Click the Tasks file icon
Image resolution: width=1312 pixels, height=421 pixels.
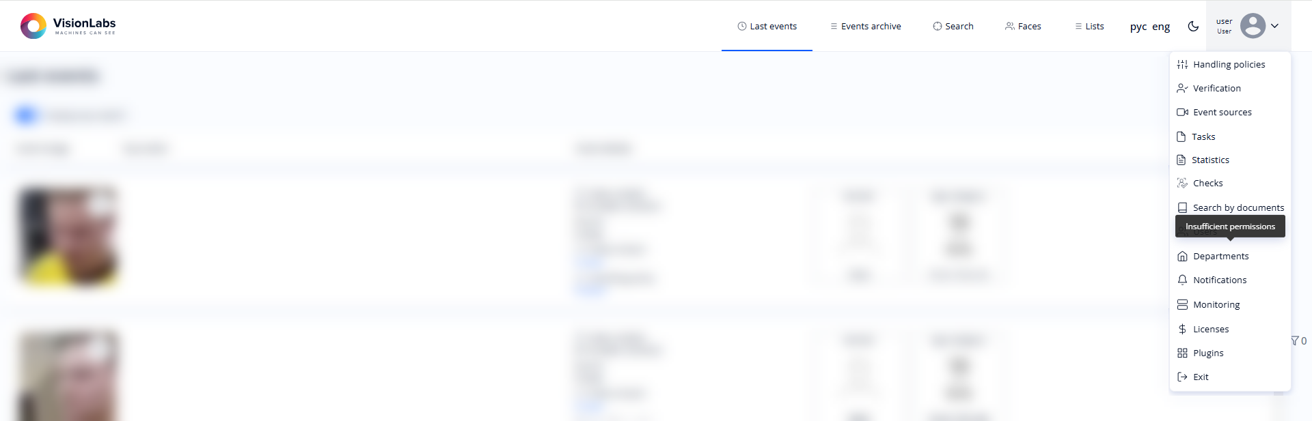(1181, 136)
